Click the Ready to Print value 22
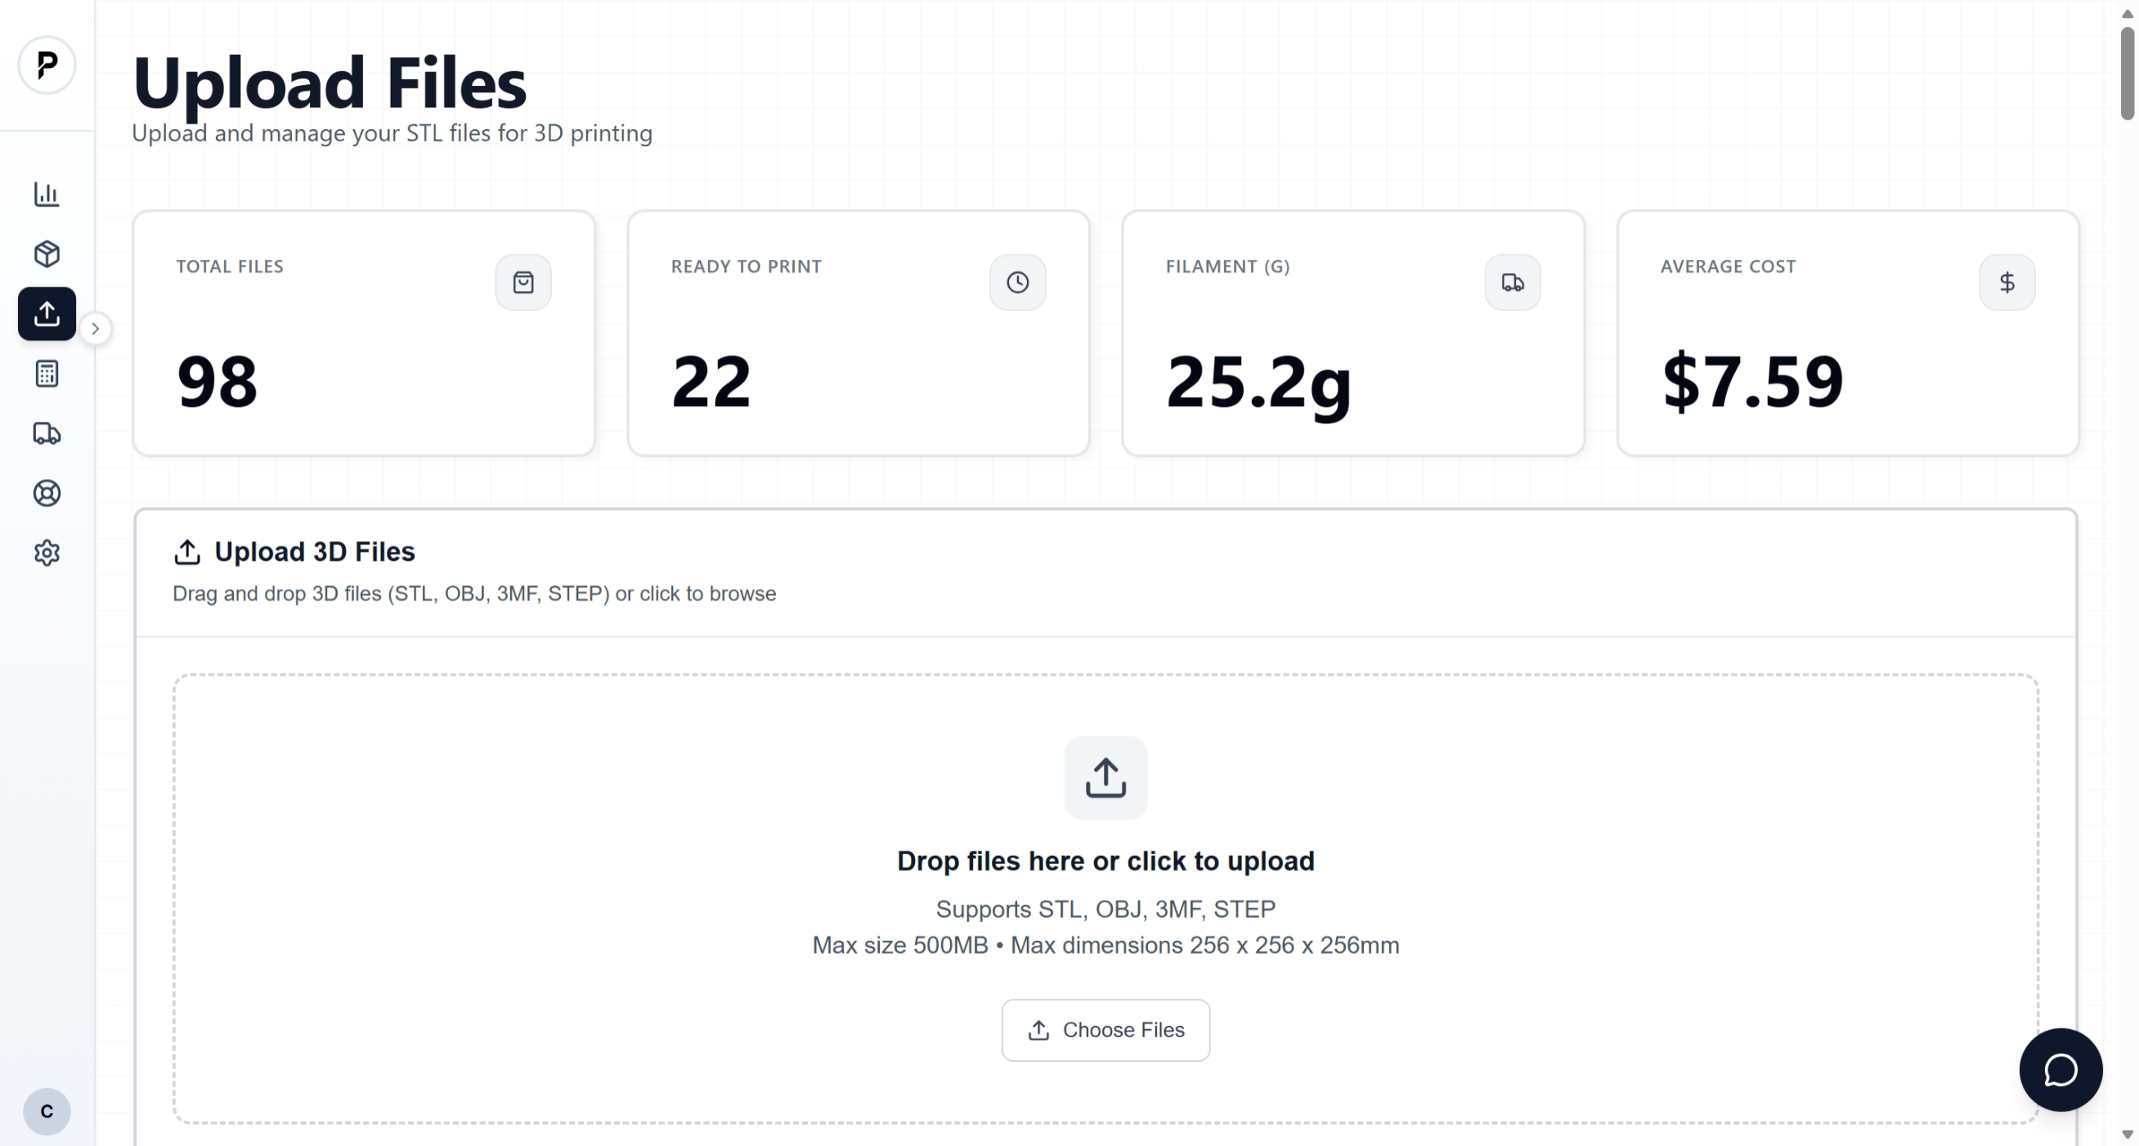Image resolution: width=2139 pixels, height=1146 pixels. pos(711,382)
